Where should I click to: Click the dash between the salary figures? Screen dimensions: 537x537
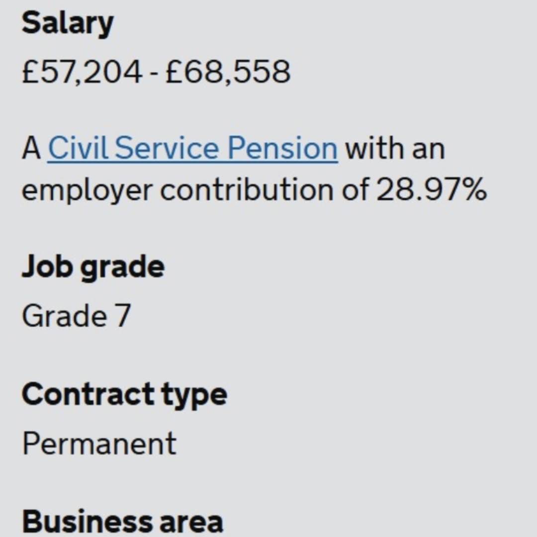click(154, 74)
